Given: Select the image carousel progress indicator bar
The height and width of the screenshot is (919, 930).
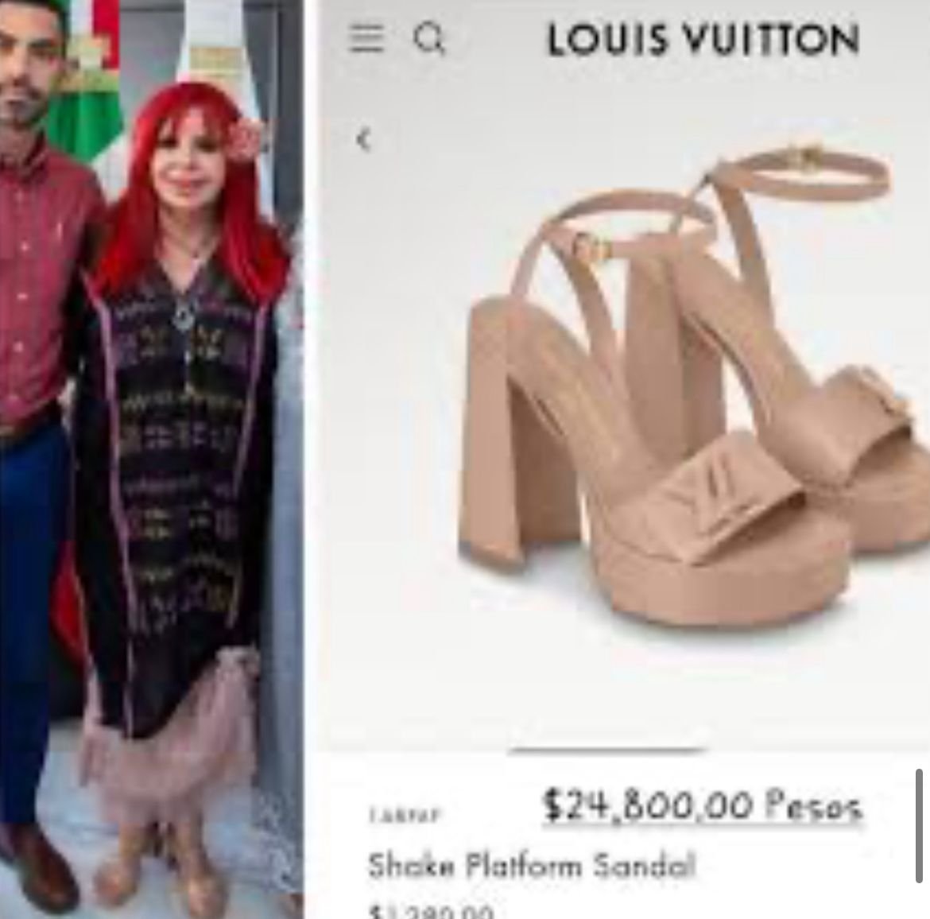Looking at the screenshot, I should [608, 750].
